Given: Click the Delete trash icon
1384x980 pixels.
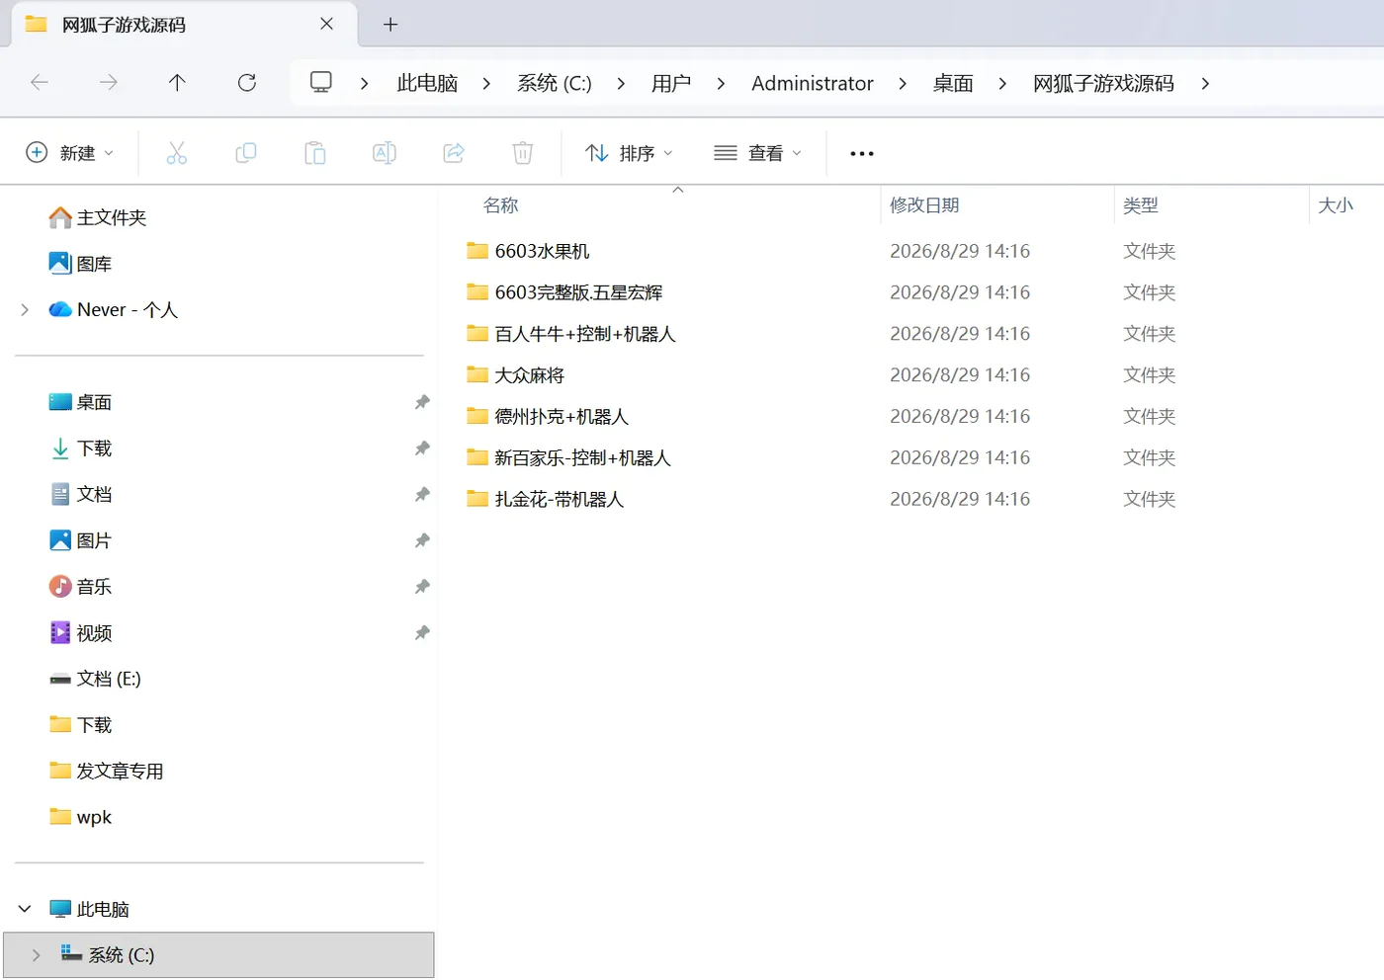Looking at the screenshot, I should 523,153.
